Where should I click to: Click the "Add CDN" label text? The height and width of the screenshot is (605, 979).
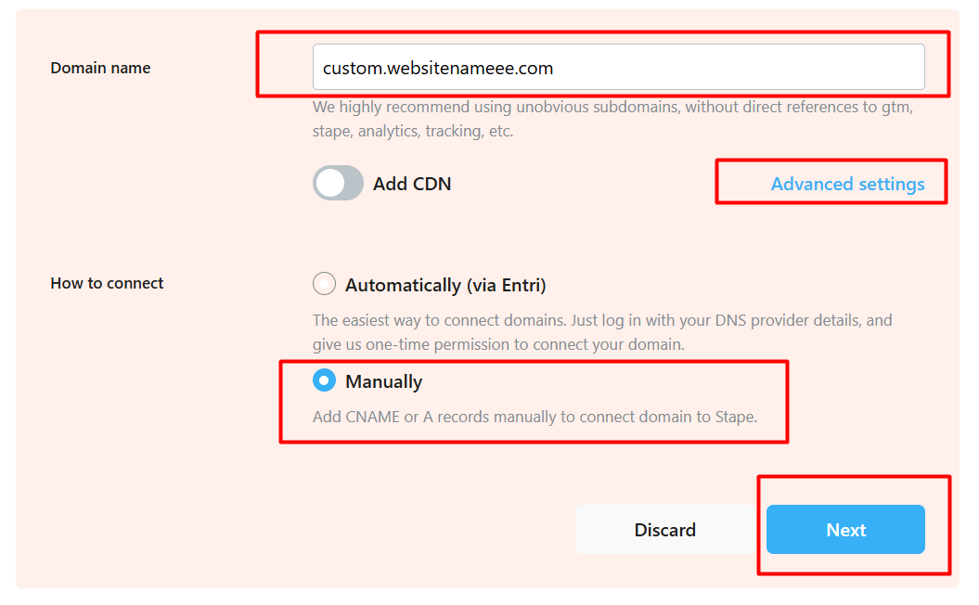[412, 184]
